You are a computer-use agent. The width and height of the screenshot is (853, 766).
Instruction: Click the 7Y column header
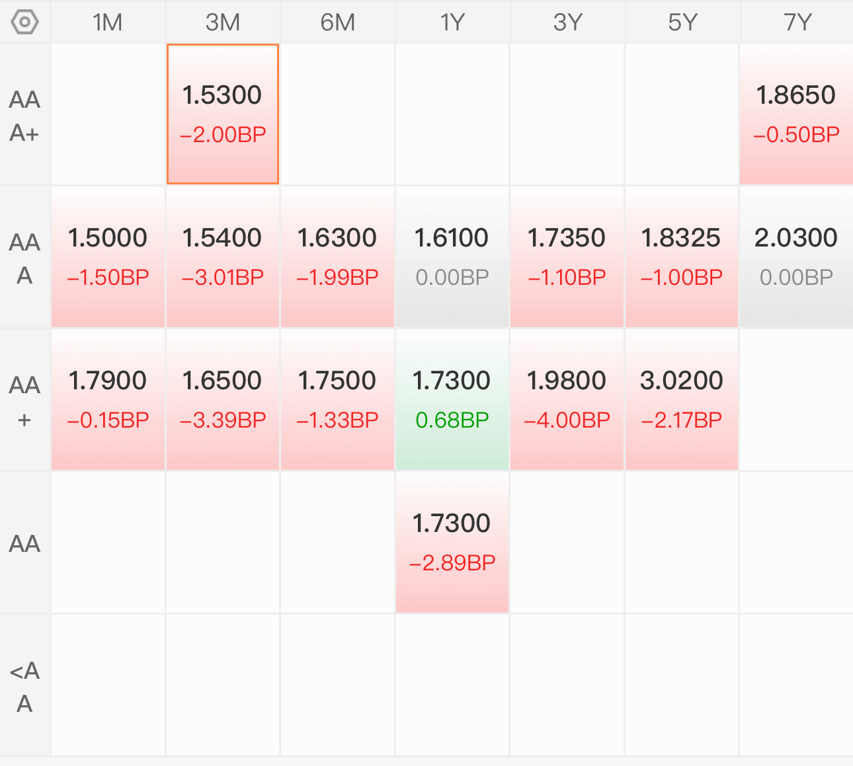tap(797, 22)
